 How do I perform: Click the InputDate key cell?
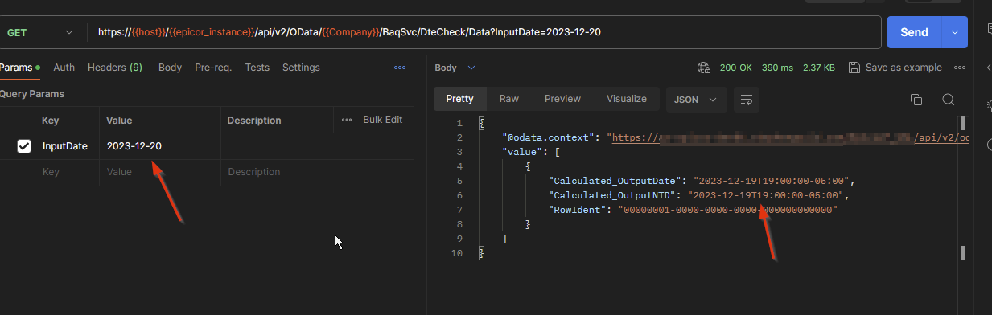68,146
